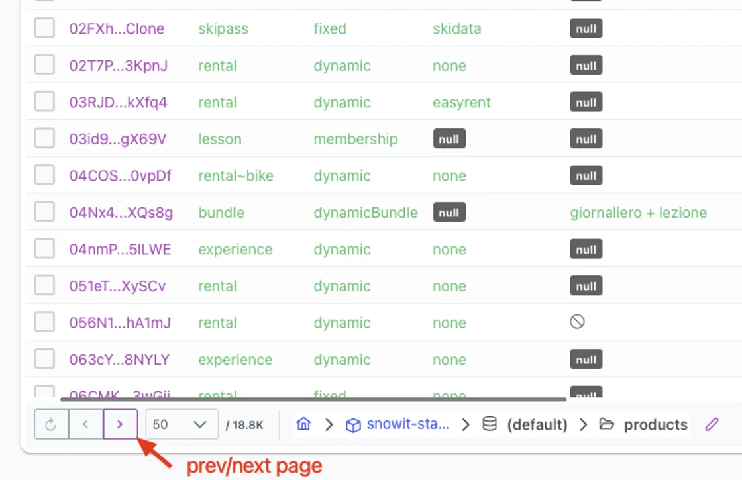Click the easyrent cell
The height and width of the screenshot is (480, 742).
pos(461,102)
